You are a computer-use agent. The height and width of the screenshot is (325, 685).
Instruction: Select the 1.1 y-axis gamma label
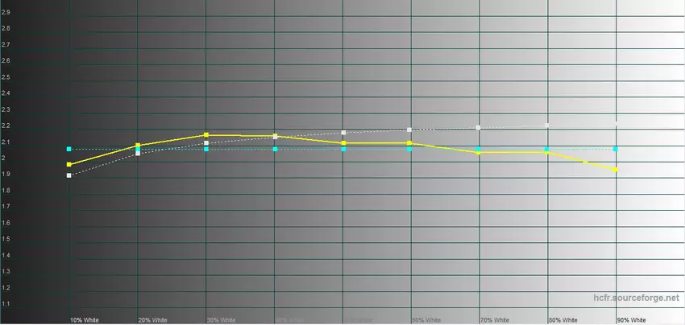coord(6,303)
